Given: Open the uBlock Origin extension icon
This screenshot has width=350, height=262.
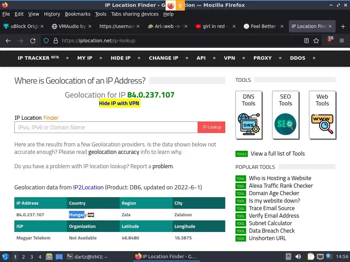Looking at the screenshot, I should coord(330,40).
